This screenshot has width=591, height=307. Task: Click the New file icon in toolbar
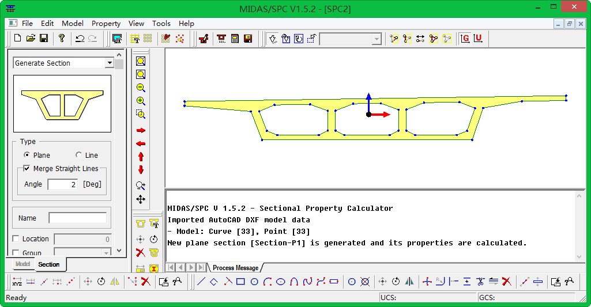tap(17, 38)
